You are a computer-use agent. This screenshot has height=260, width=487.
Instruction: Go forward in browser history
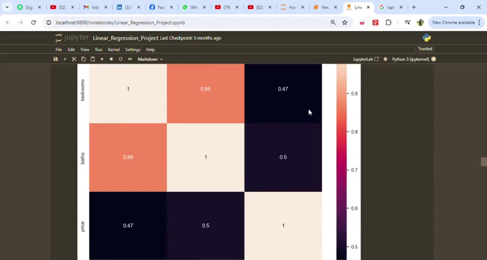[20, 22]
